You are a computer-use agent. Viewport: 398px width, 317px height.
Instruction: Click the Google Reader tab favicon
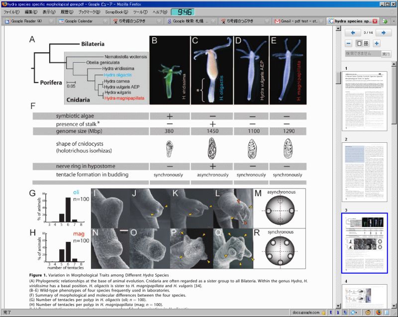7,21
